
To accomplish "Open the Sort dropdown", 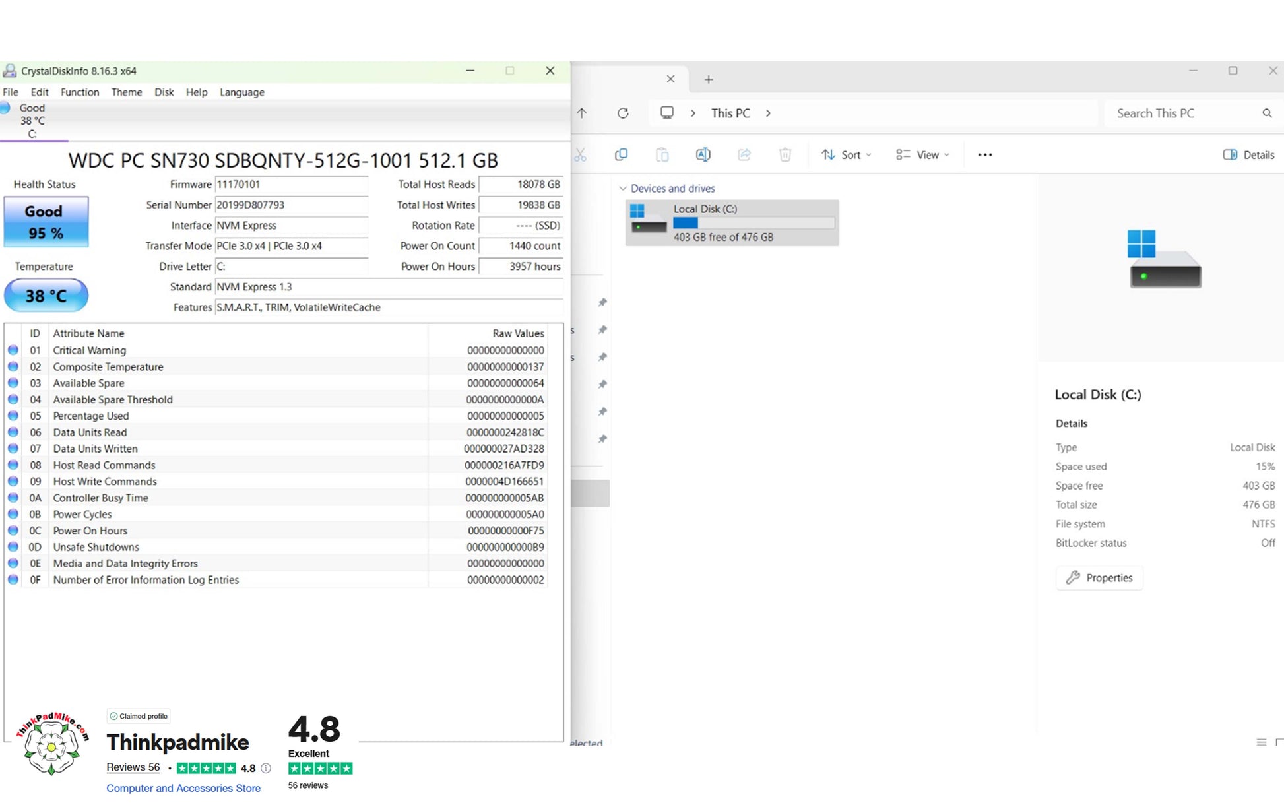I will tap(847, 154).
